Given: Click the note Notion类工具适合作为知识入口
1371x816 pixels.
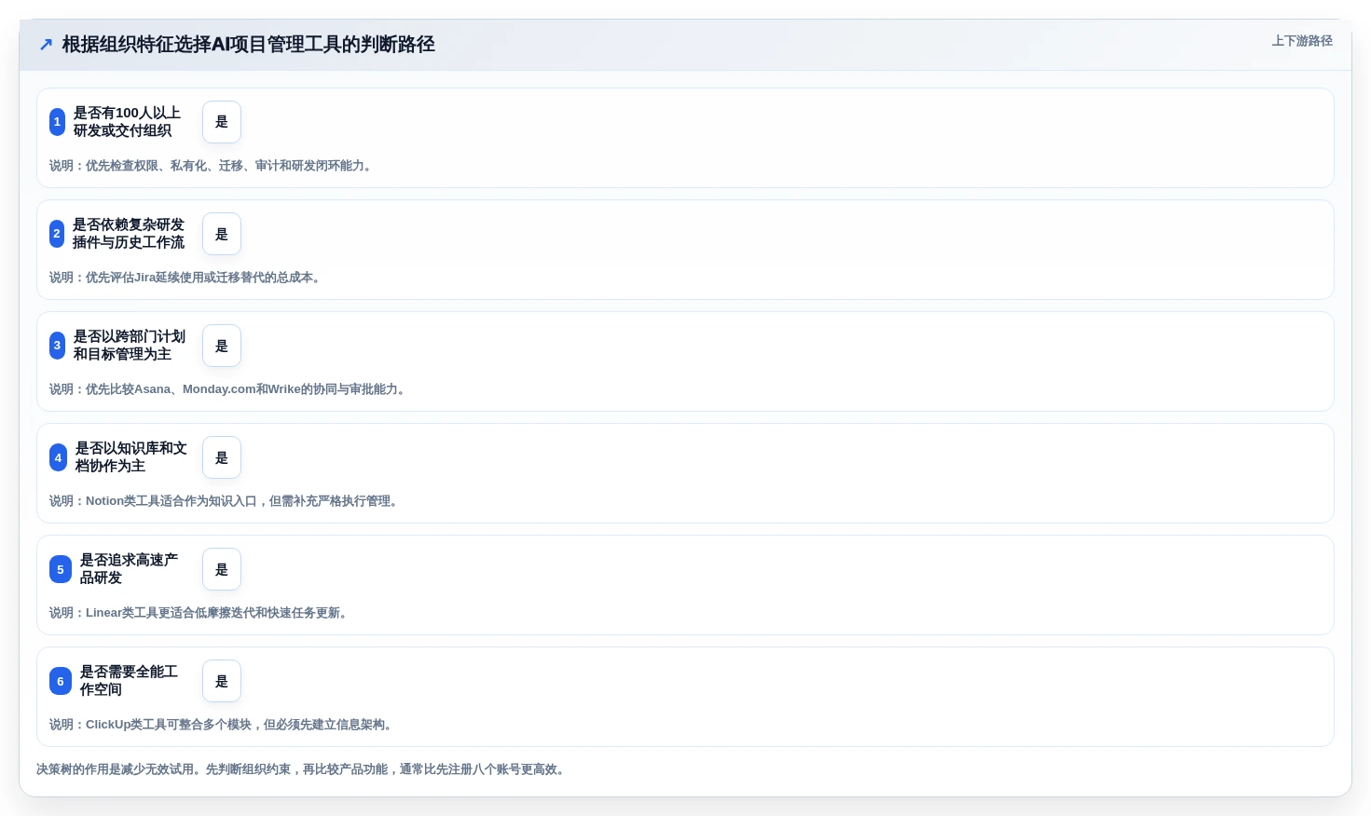Looking at the screenshot, I should pos(226,501).
